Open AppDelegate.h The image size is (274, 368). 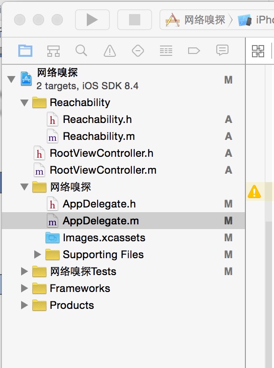[123, 204]
